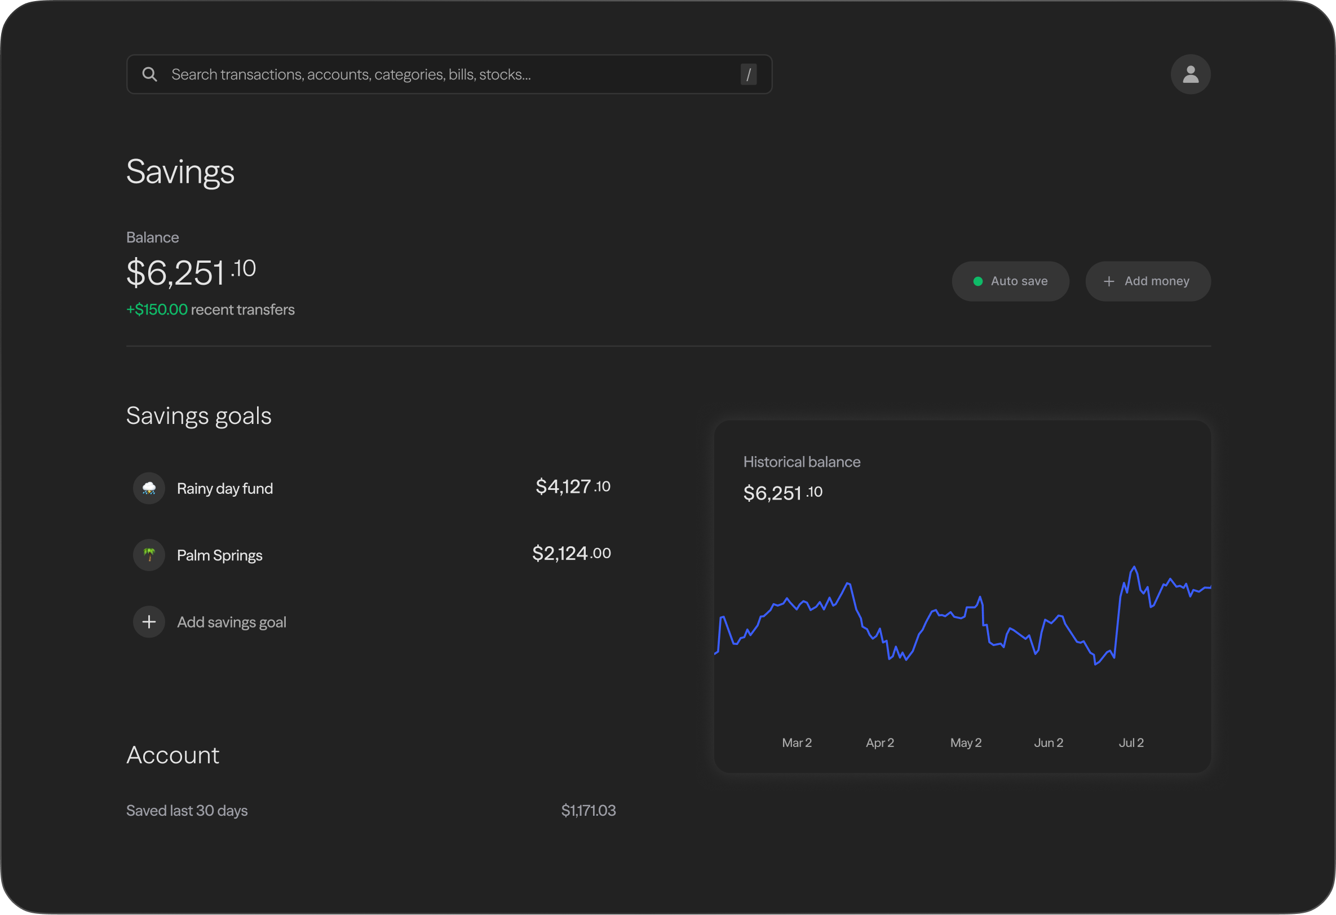Open the Palm Springs savings goal
1336x915 pixels.
pyautogui.click(x=220, y=555)
